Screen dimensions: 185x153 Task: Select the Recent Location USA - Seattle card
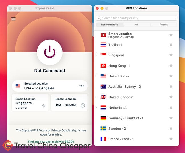point(69,103)
